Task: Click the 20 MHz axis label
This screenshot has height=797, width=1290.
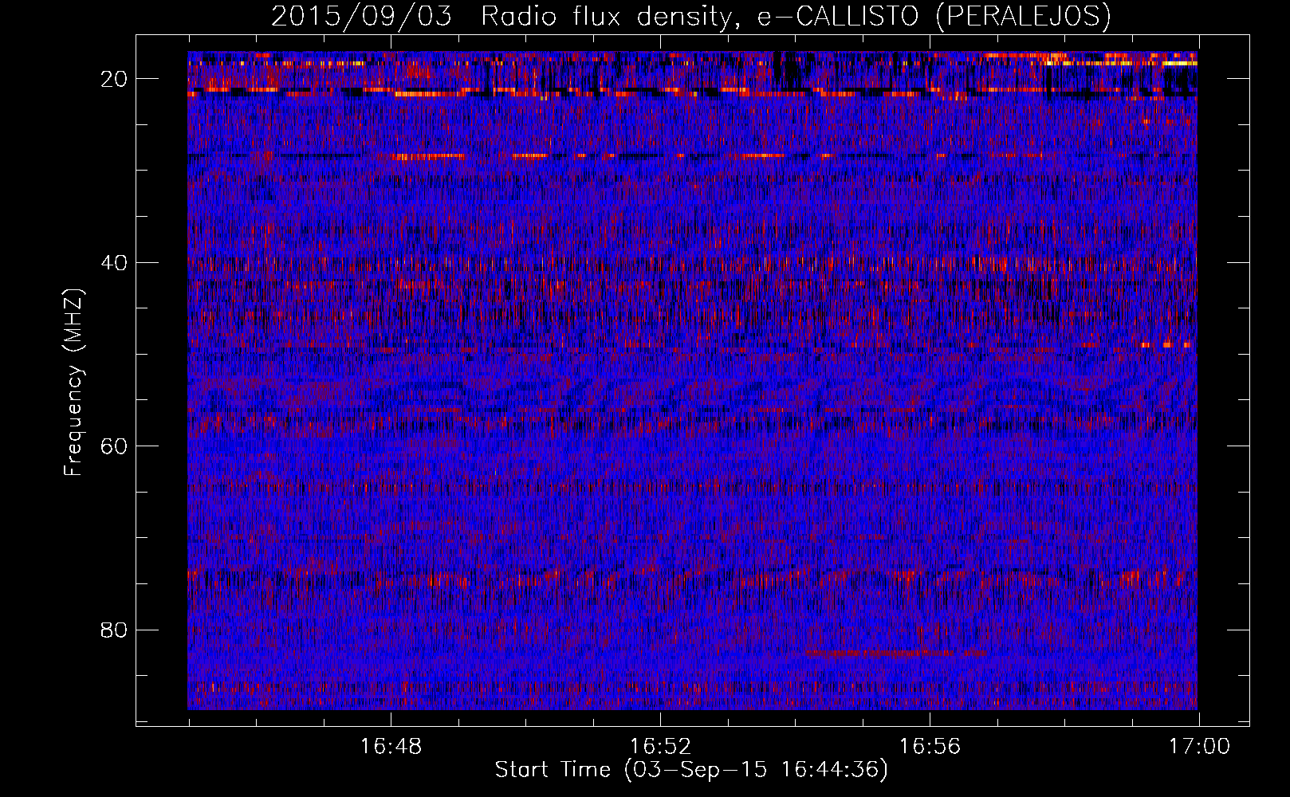Action: point(115,79)
